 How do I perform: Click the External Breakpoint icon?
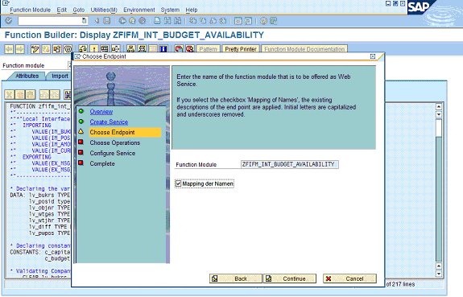pyautogui.click(x=189, y=49)
